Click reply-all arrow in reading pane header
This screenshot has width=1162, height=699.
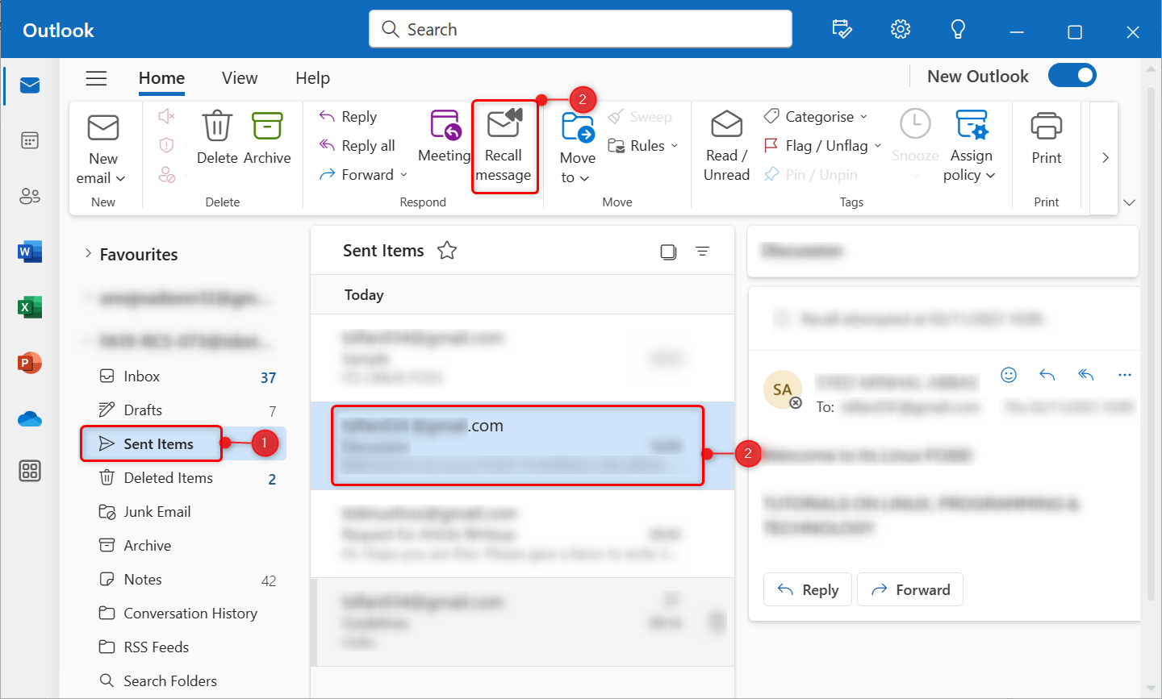[1086, 375]
